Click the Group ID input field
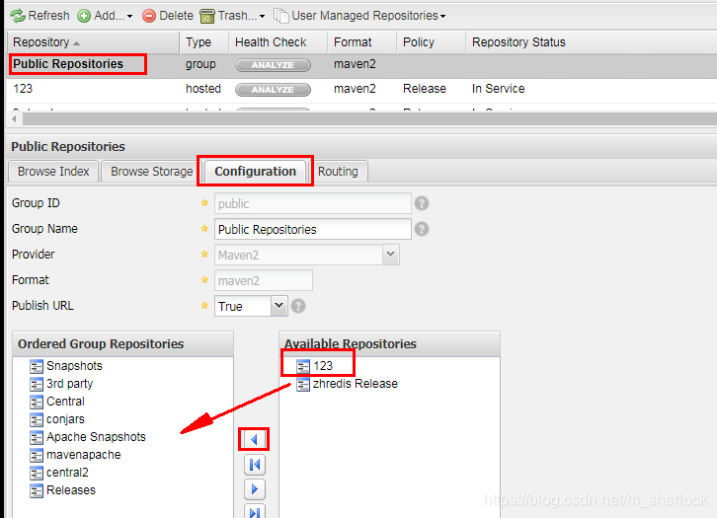This screenshot has height=518, width=717. coord(313,203)
